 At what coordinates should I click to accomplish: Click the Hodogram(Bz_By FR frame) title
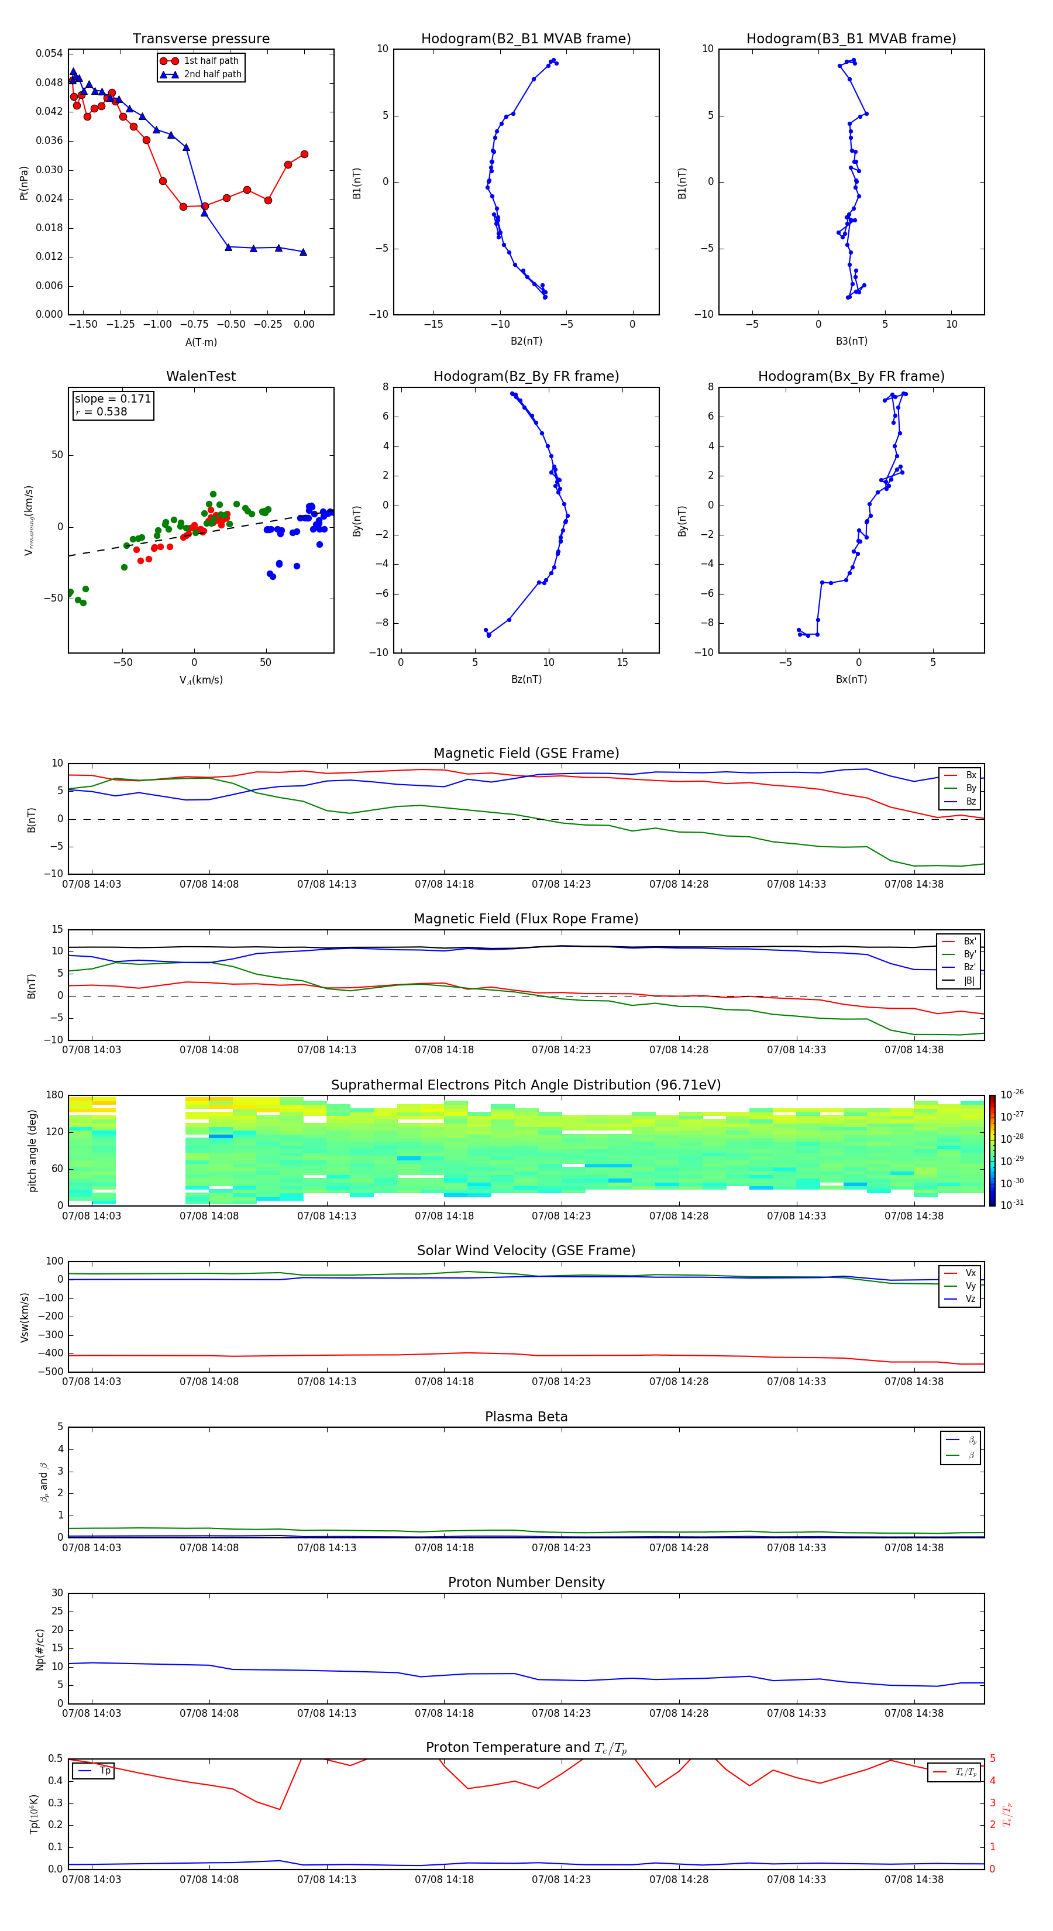click(x=526, y=376)
